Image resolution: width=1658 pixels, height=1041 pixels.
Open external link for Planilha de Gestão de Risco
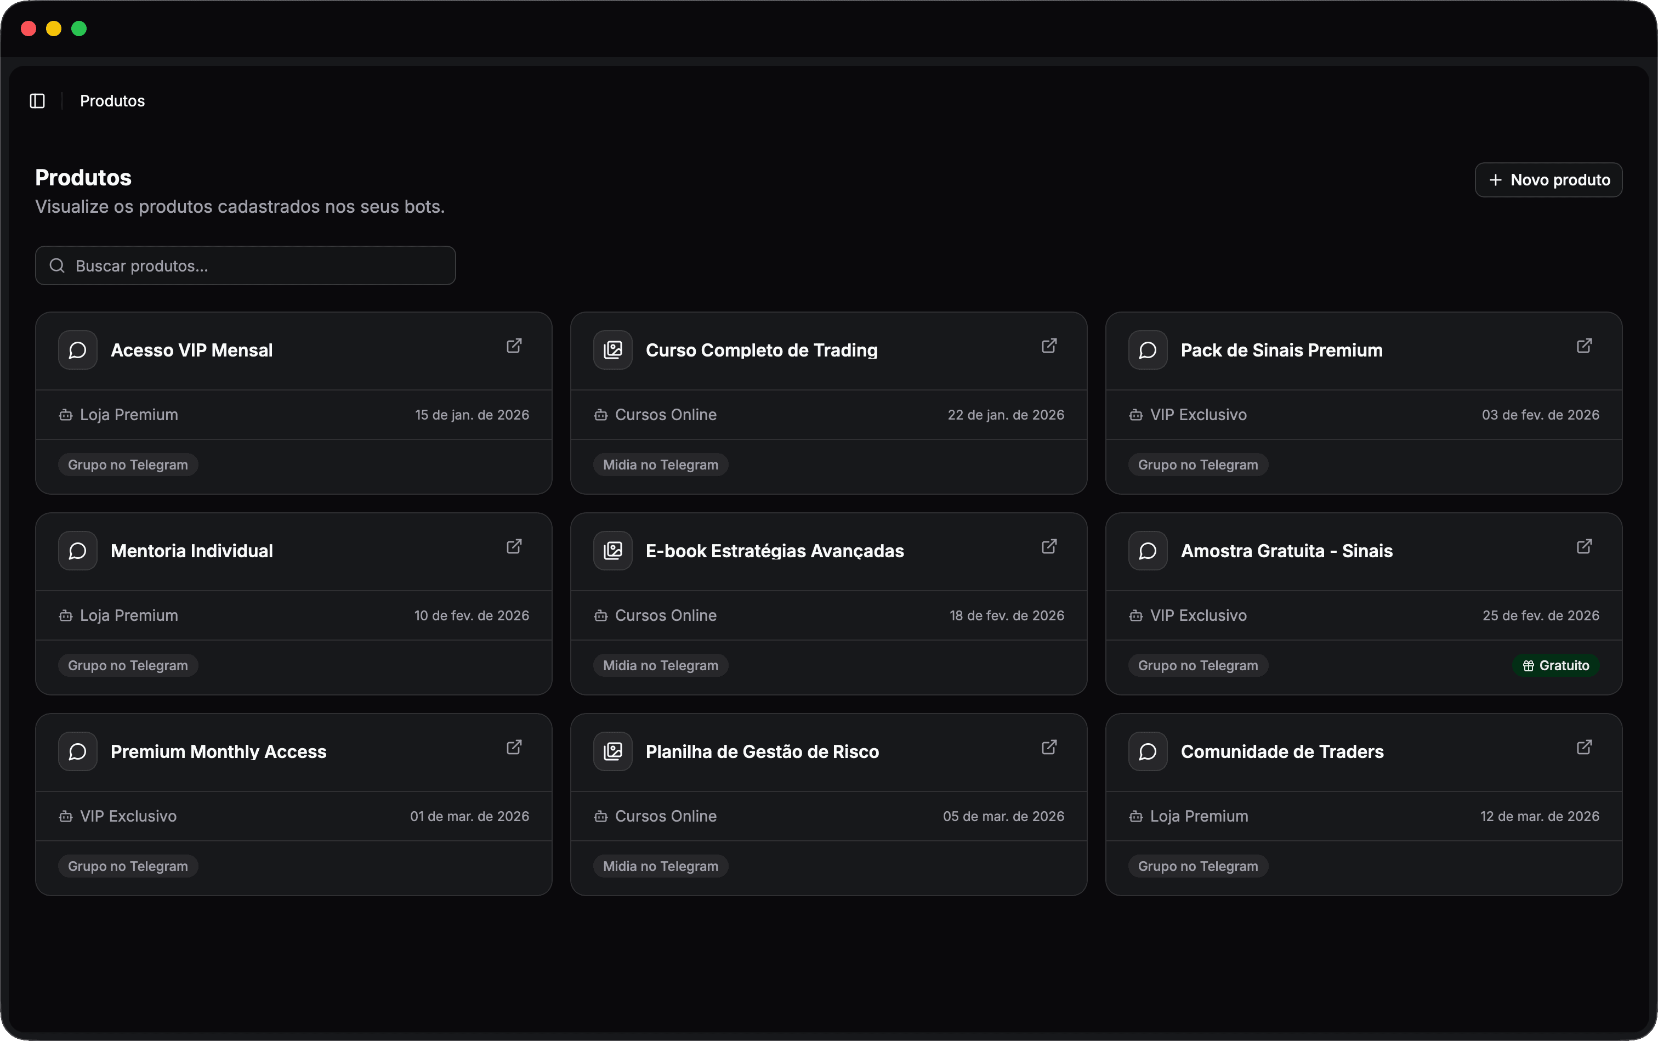1048,747
